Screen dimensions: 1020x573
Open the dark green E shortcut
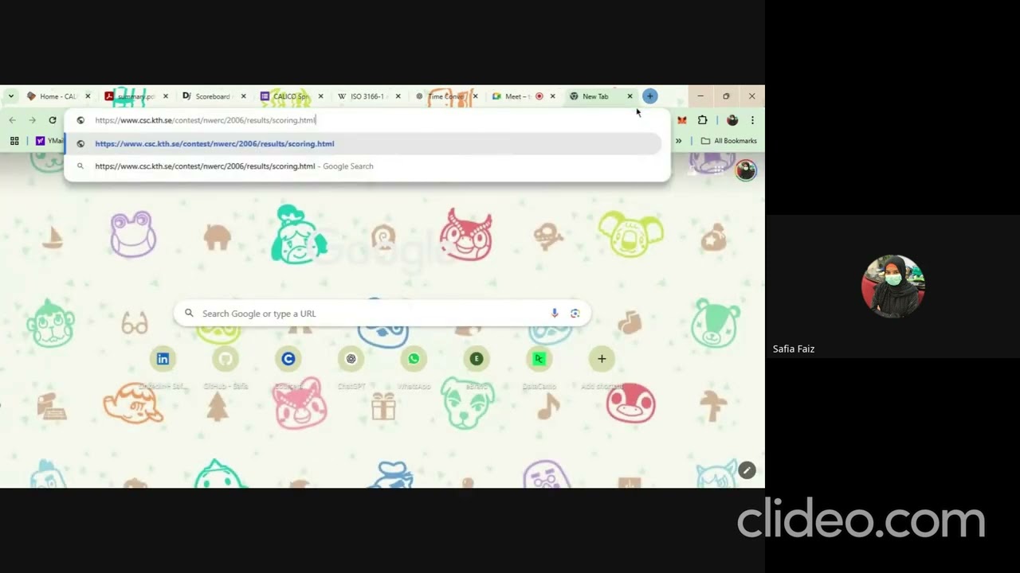477,359
